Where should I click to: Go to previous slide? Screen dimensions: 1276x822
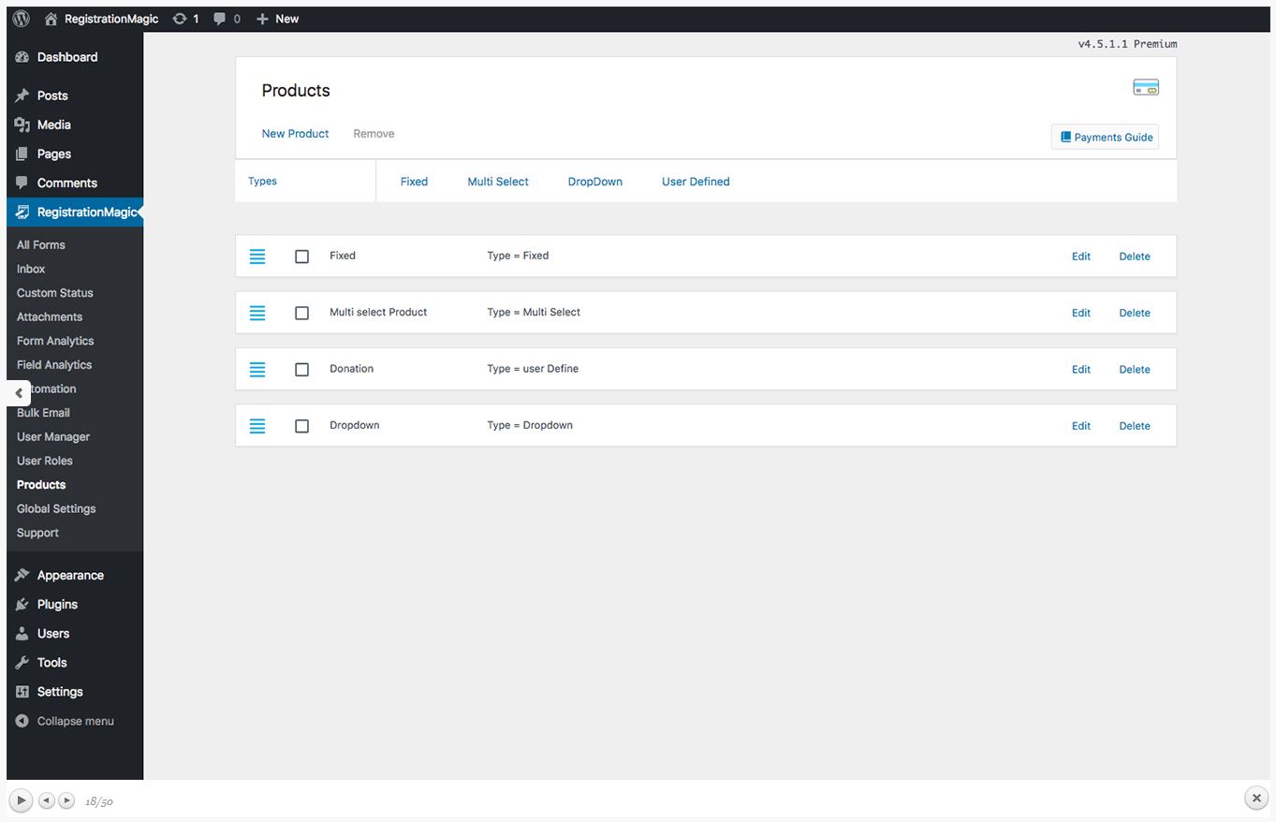tap(47, 800)
